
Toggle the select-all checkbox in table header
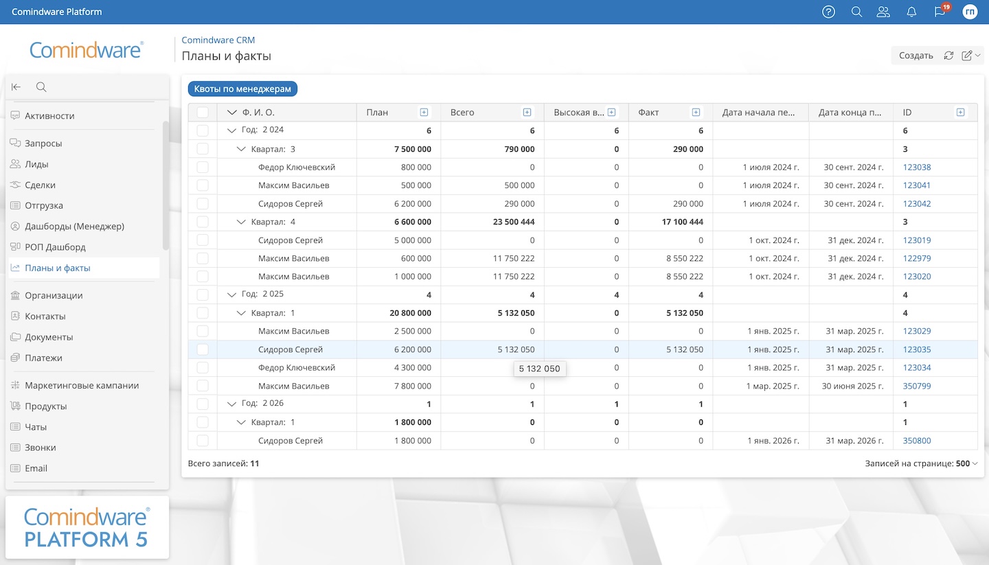tap(203, 113)
